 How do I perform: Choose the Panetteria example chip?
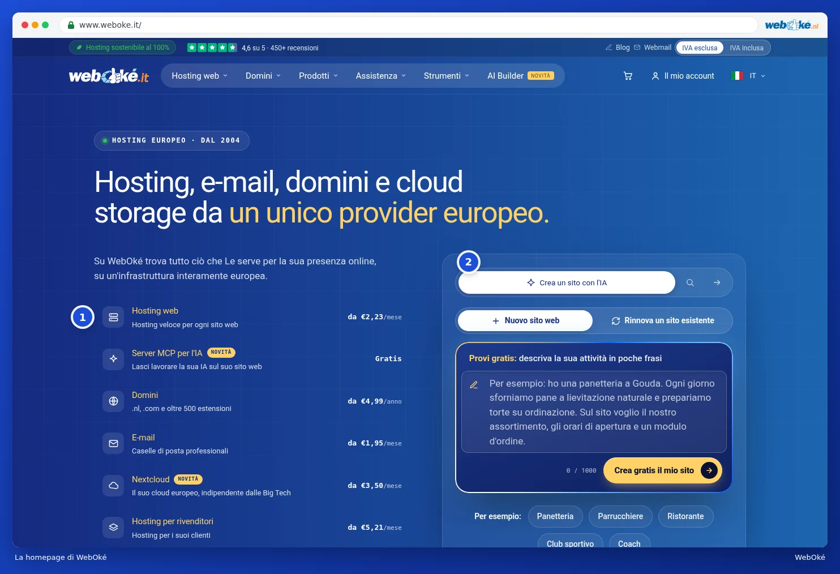click(x=555, y=516)
